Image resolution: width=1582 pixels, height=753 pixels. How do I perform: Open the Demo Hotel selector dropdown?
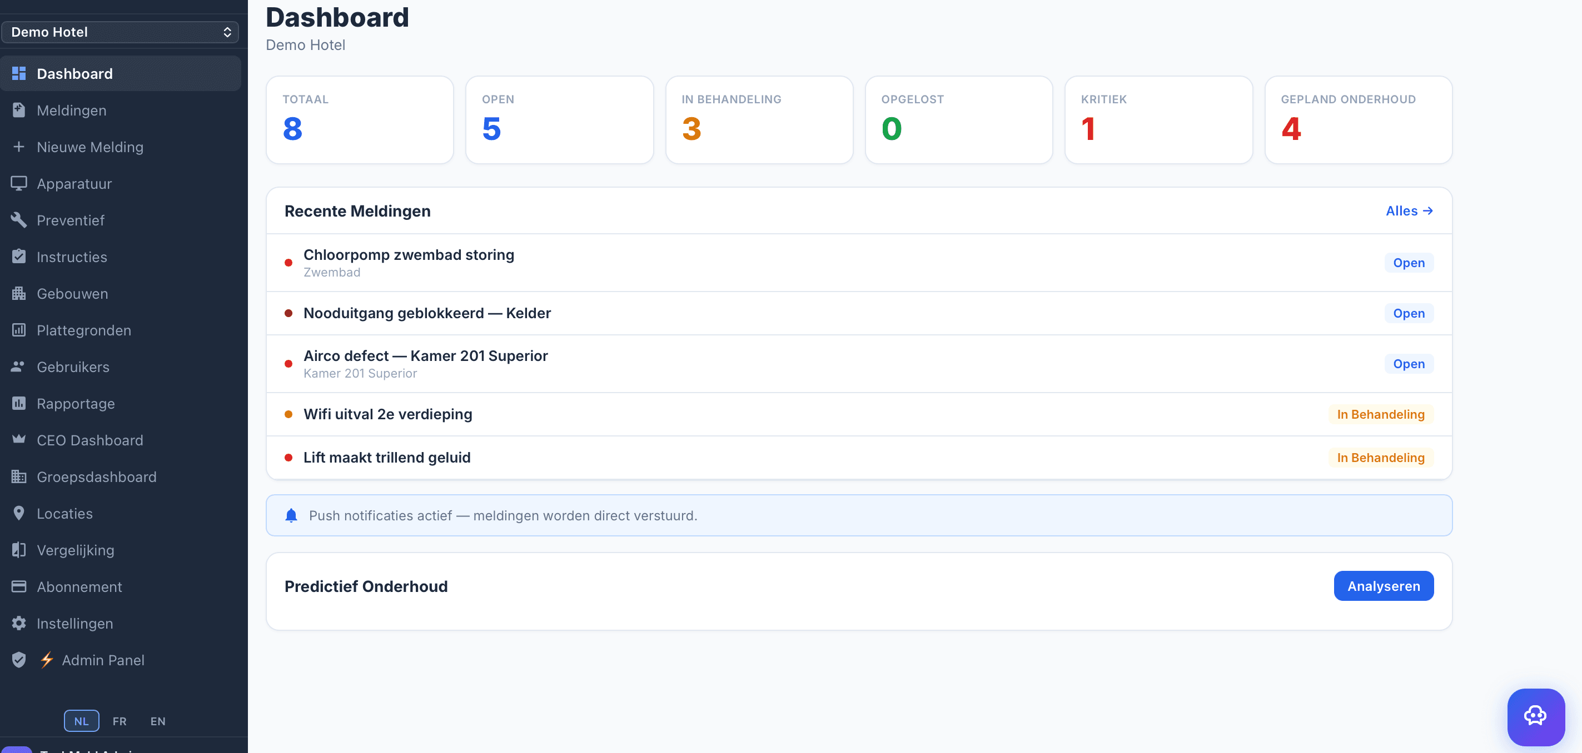tap(121, 32)
